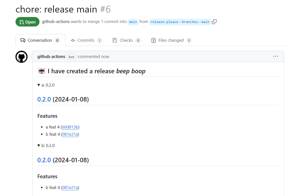Open the release-please--branches--main branch link
The width and height of the screenshot is (287, 196).
click(x=180, y=22)
